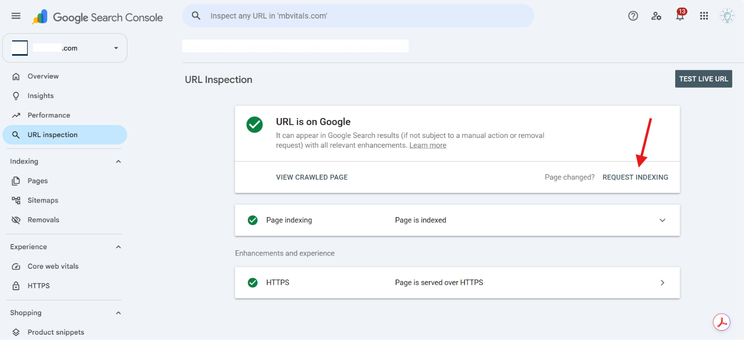
Task: Collapse the Shopping section
Action: point(118,313)
